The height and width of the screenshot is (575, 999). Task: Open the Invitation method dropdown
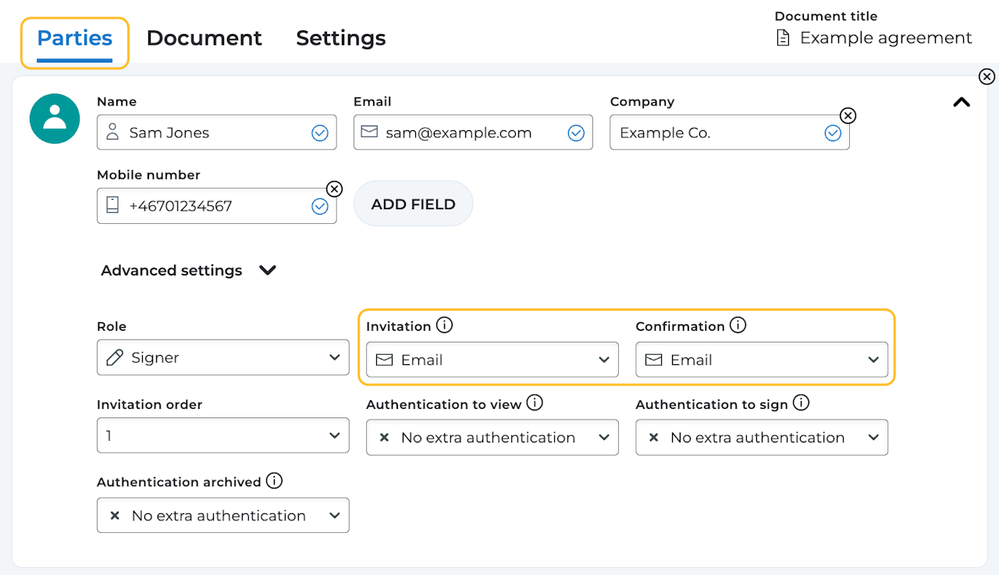(492, 360)
